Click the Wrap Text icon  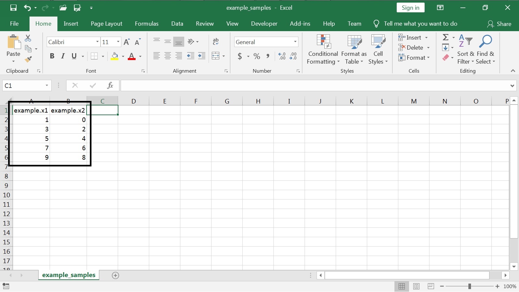(x=216, y=42)
